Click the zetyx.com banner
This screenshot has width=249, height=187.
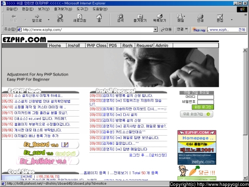pos(197,159)
